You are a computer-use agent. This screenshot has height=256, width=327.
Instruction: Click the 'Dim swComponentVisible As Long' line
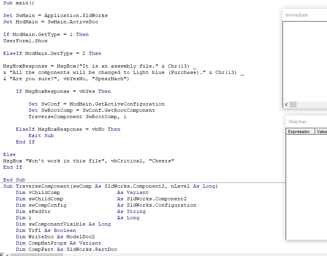click(x=63, y=224)
